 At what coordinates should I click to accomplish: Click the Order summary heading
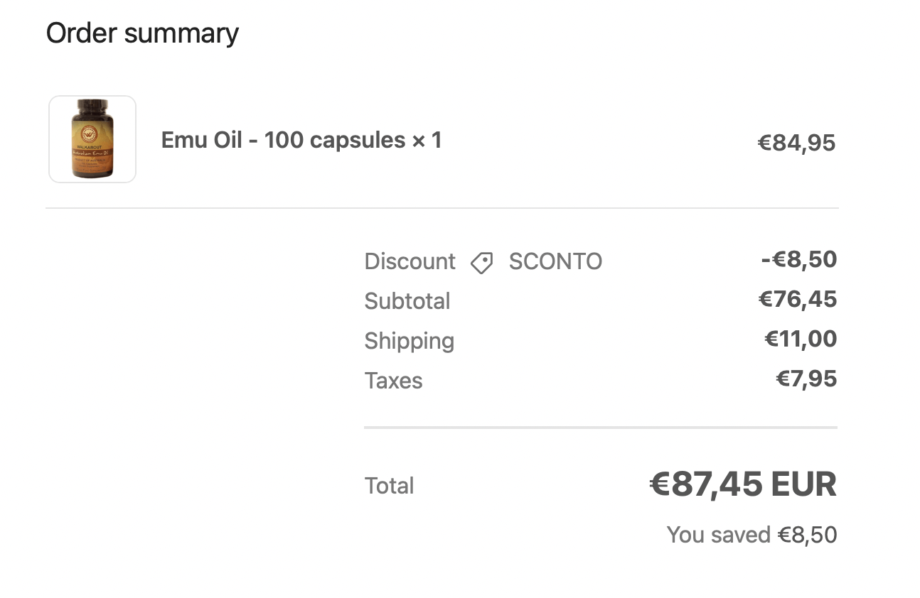142,33
